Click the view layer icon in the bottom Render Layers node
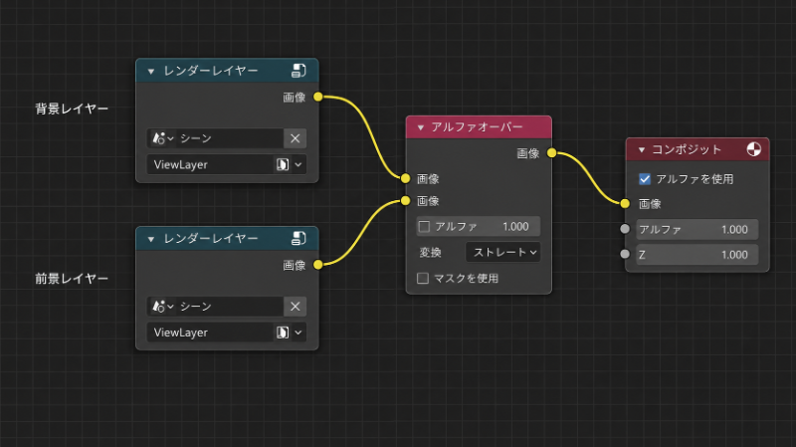The image size is (796, 447). pos(283,333)
